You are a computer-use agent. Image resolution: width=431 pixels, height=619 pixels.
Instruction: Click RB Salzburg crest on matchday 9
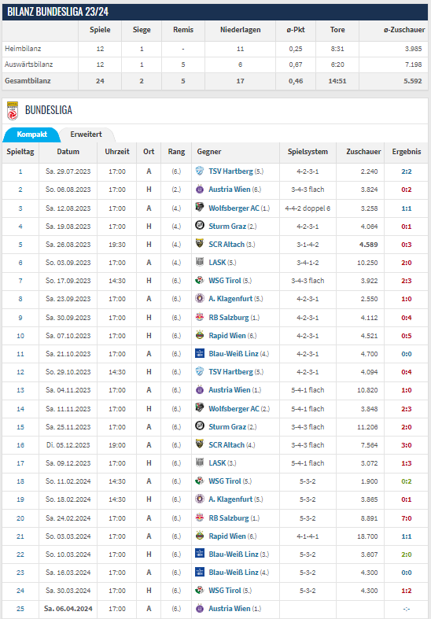[200, 317]
